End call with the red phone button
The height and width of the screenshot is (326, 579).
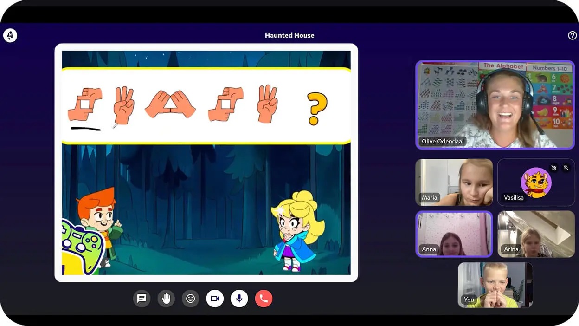pos(264,299)
